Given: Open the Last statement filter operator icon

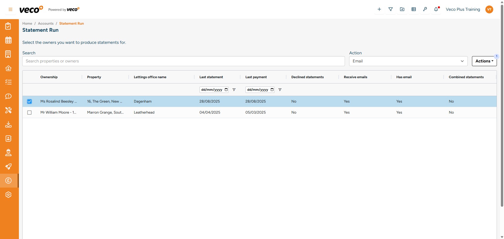Looking at the screenshot, I should click(x=234, y=90).
